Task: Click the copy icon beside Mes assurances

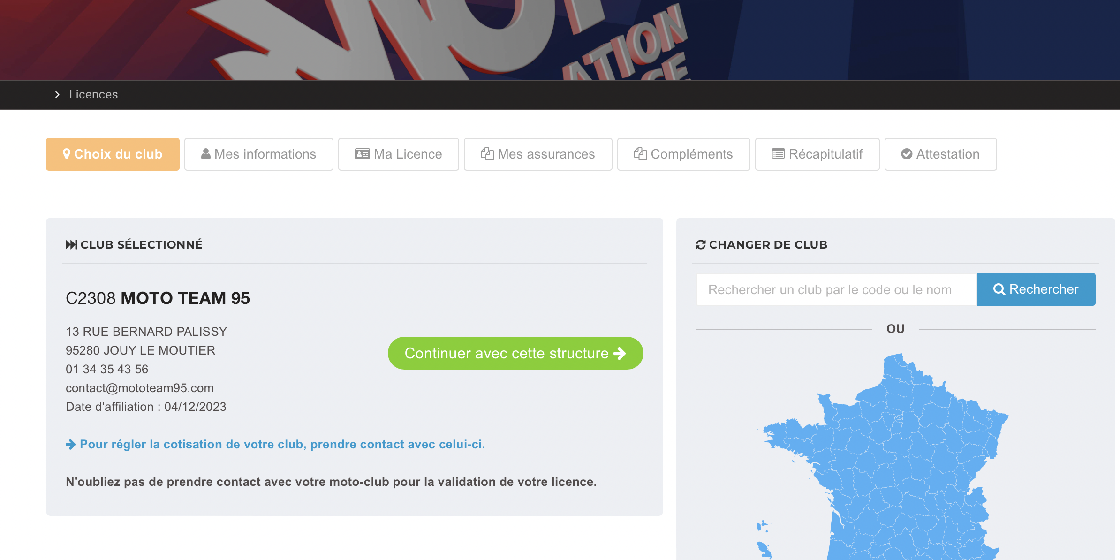Action: 487,154
